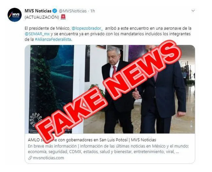This screenshot has width=212, height=172.
Task: Click the chain link icon
Action: [x=30, y=158]
